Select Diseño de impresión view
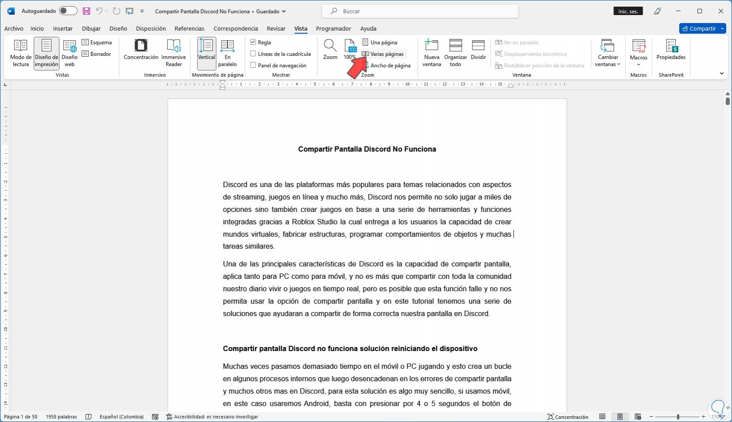The height and width of the screenshot is (422, 732). (x=47, y=53)
